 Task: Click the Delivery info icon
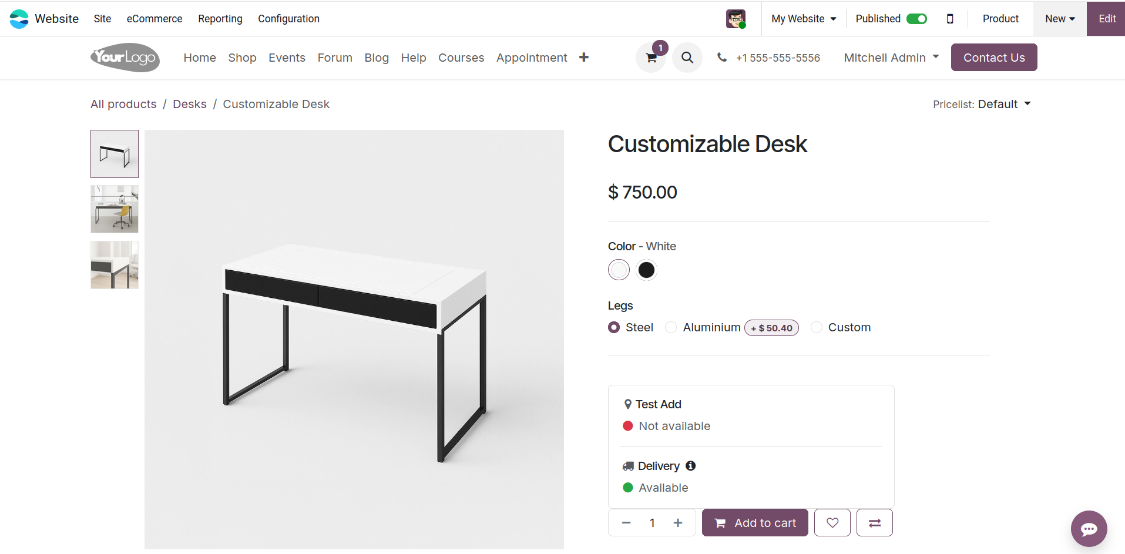(691, 466)
